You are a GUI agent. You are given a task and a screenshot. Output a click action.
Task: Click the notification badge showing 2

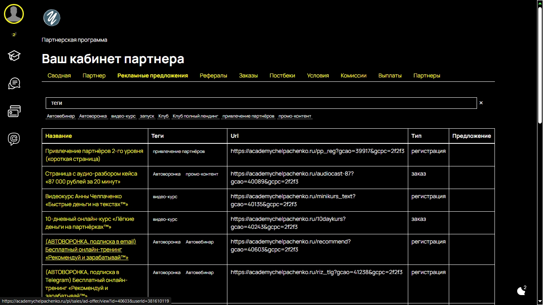pos(14,35)
